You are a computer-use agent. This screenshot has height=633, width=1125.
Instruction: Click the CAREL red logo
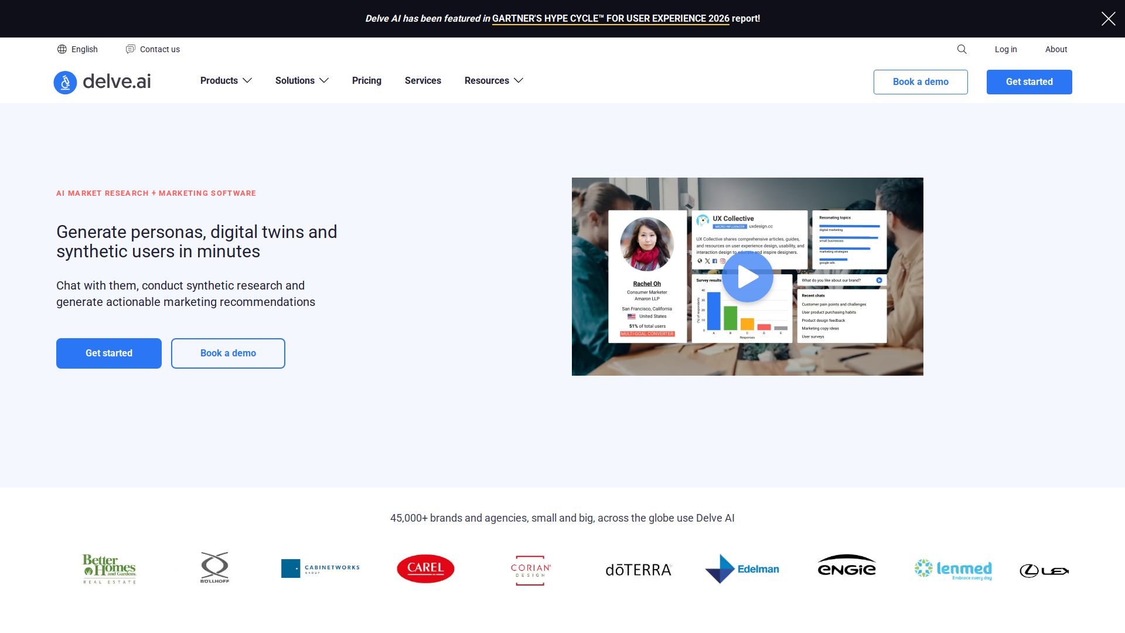tap(425, 569)
